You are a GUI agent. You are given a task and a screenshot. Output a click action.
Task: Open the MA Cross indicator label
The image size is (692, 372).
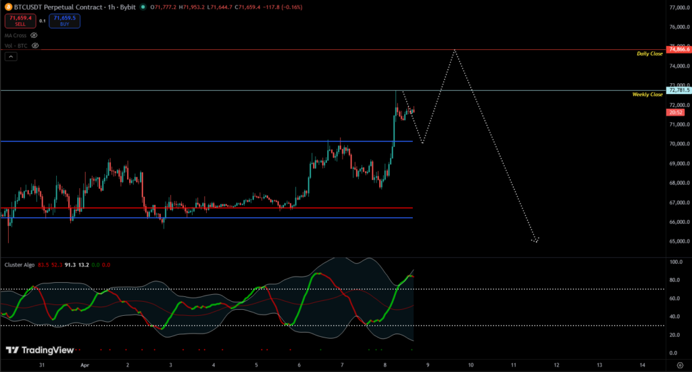15,34
